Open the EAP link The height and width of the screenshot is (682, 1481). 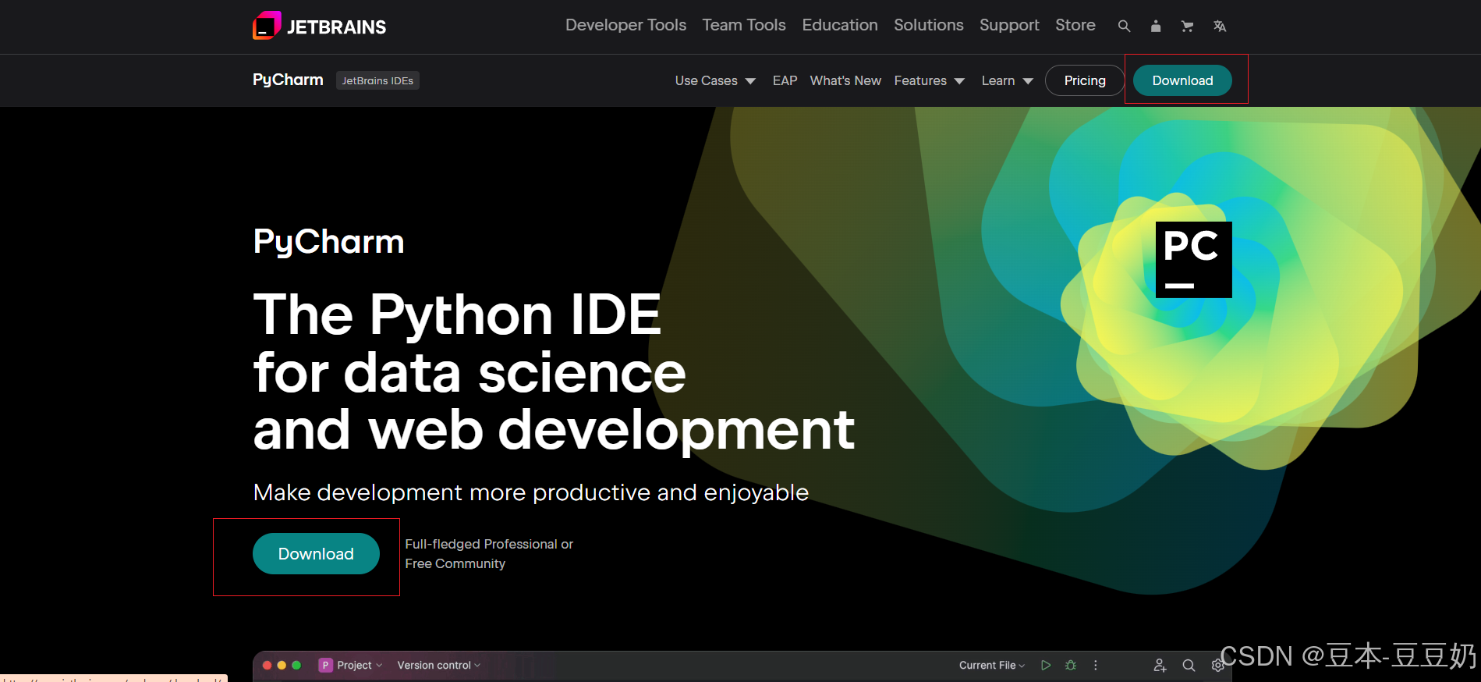[785, 80]
